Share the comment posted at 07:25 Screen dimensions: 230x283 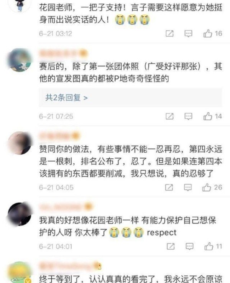point(169,117)
